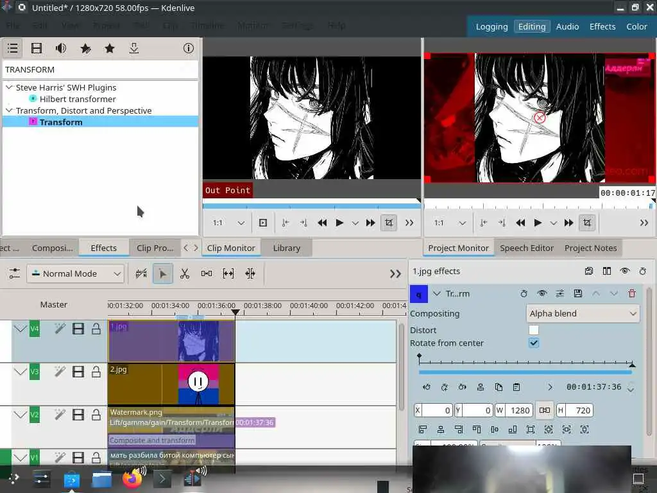This screenshot has height=493, width=657.
Task: Lock track V2
Action: pyautogui.click(x=96, y=415)
